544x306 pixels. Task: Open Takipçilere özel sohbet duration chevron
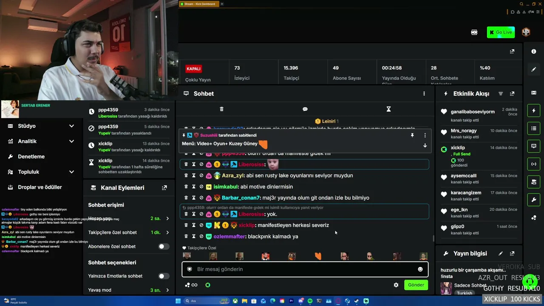(167, 232)
